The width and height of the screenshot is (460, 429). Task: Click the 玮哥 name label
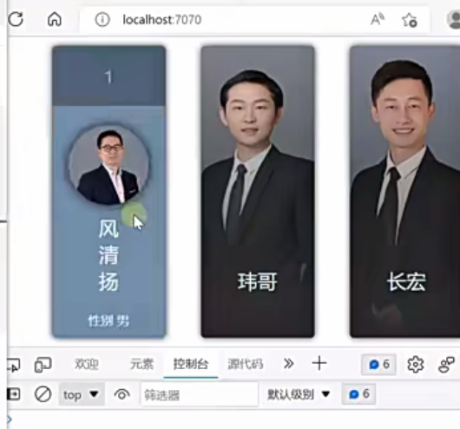point(257,282)
